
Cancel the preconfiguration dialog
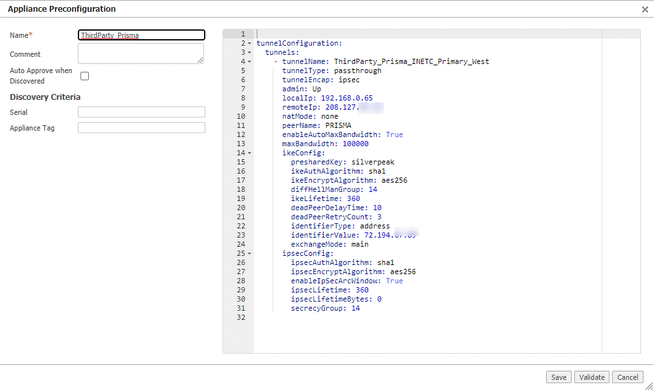pyautogui.click(x=627, y=377)
